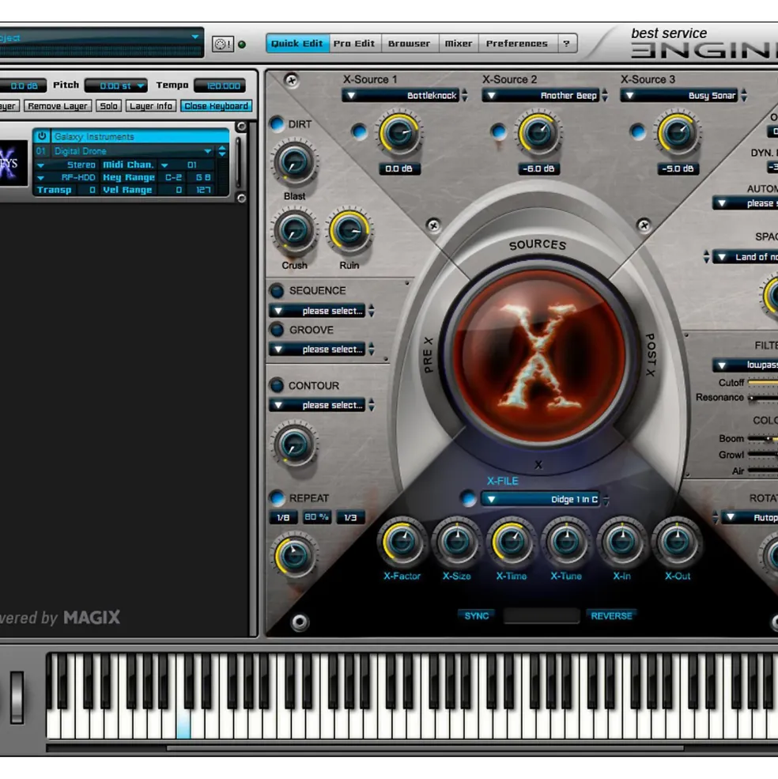Viewport: 778px width, 779px height.
Task: Open the Mixer tab
Action: [x=459, y=43]
